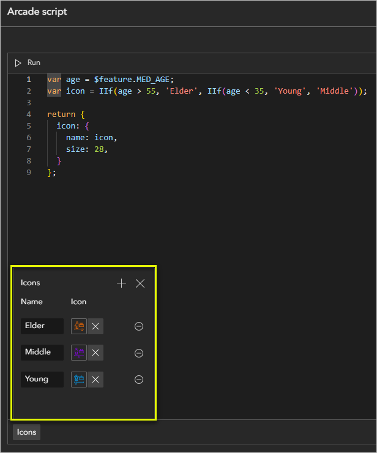Viewport: 377px width, 453px height.
Task: Remove the Young icon row
Action: [x=139, y=380]
